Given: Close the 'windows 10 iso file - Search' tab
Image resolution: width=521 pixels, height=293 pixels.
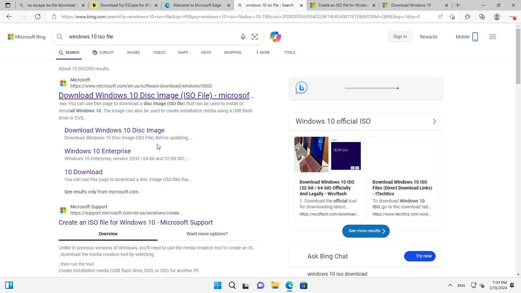Looking at the screenshot, I should (x=301, y=5).
